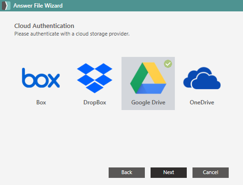Image resolution: width=243 pixels, height=185 pixels.
Task: Go to previous step with Back
Action: click(127, 173)
